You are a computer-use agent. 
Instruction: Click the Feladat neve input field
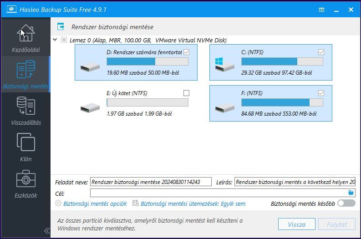[x=151, y=182]
